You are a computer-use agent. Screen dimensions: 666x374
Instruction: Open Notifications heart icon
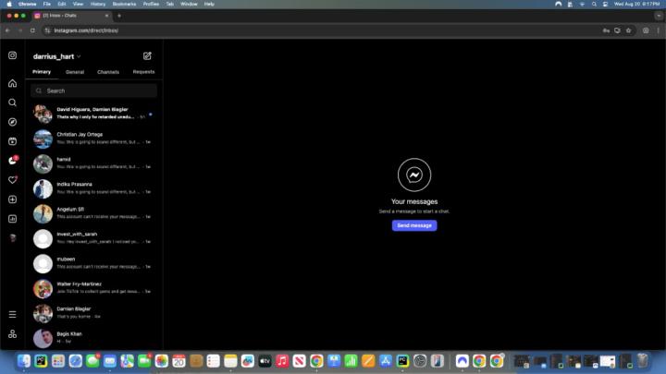12,180
